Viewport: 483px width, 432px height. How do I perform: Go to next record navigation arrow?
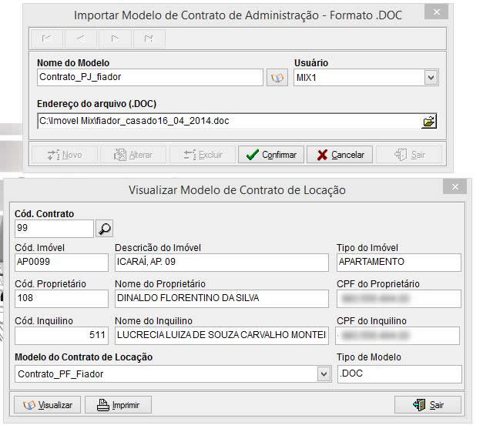pos(114,38)
